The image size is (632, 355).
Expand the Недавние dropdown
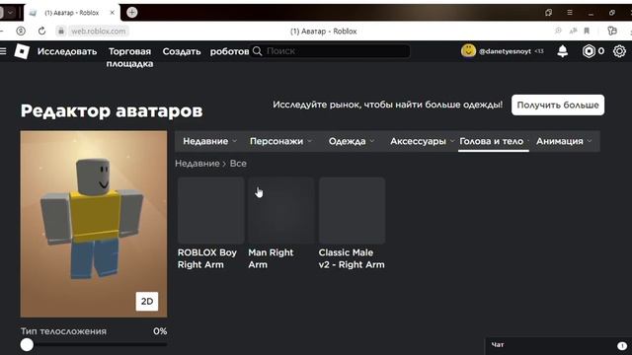click(209, 141)
